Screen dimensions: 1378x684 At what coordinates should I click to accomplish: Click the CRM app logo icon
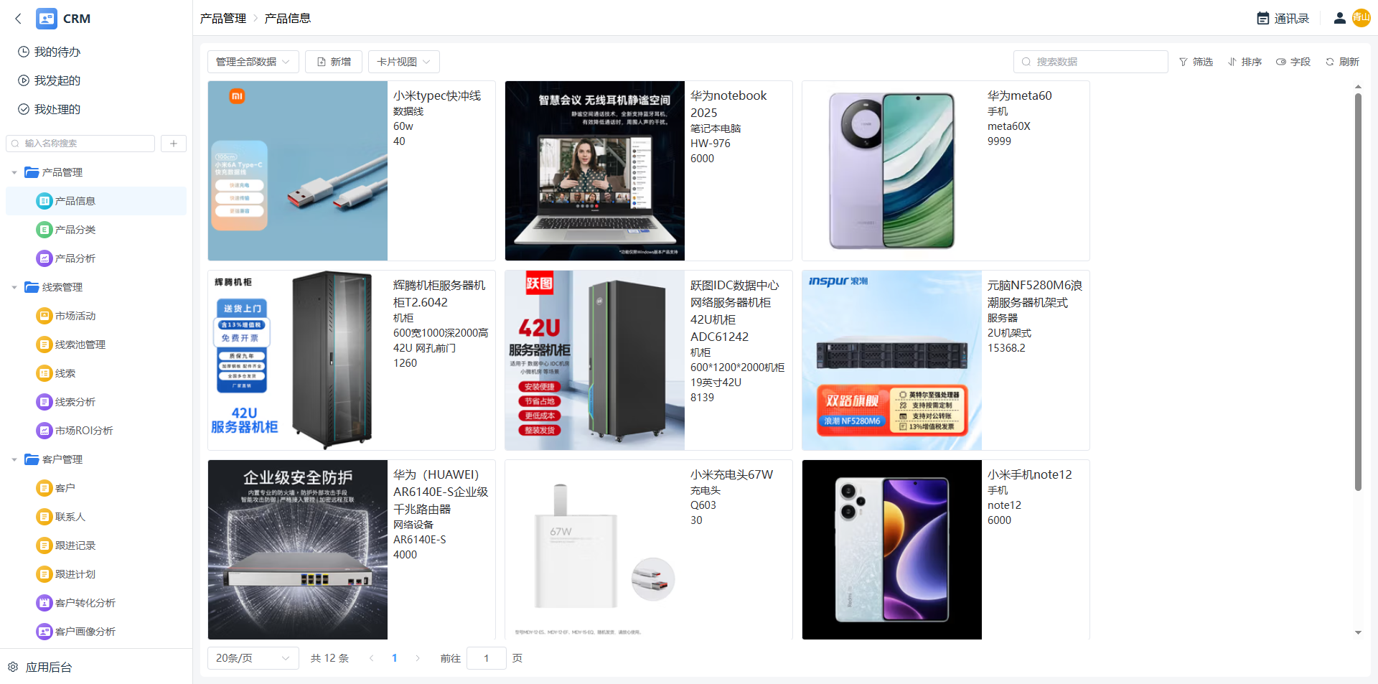(47, 19)
